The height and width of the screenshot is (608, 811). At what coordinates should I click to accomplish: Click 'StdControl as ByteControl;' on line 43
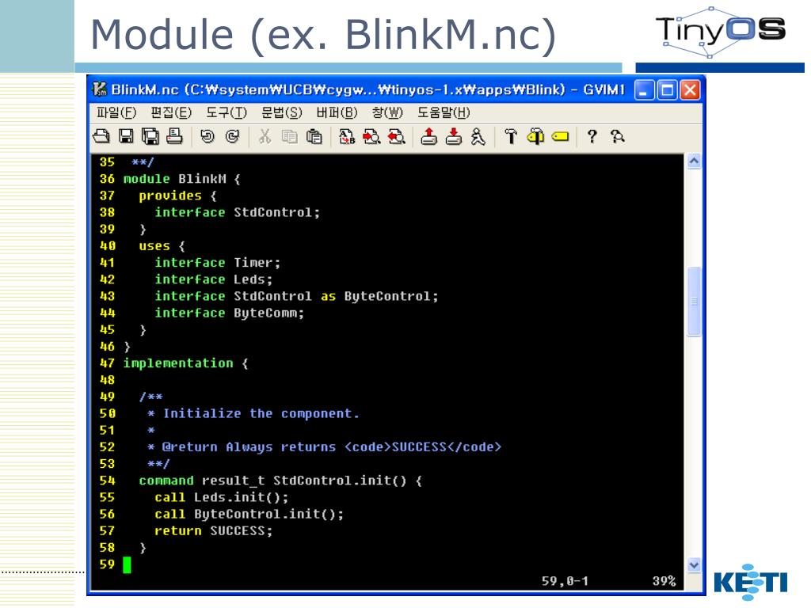pos(336,296)
